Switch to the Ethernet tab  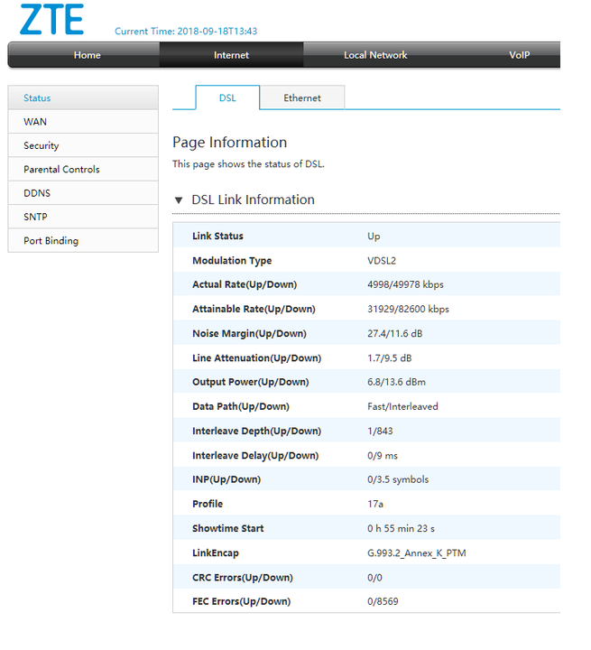click(301, 97)
